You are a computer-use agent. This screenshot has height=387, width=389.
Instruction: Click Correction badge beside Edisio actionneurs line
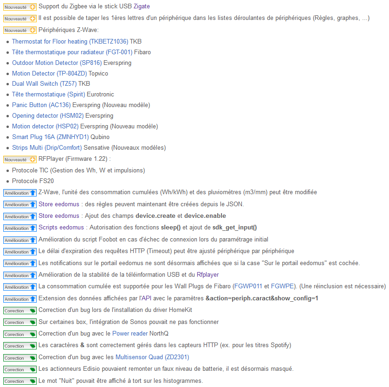point(20,369)
